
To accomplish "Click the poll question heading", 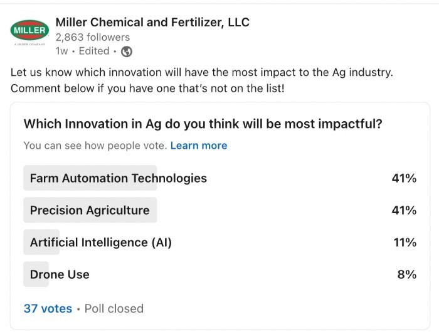I will pyautogui.click(x=203, y=124).
